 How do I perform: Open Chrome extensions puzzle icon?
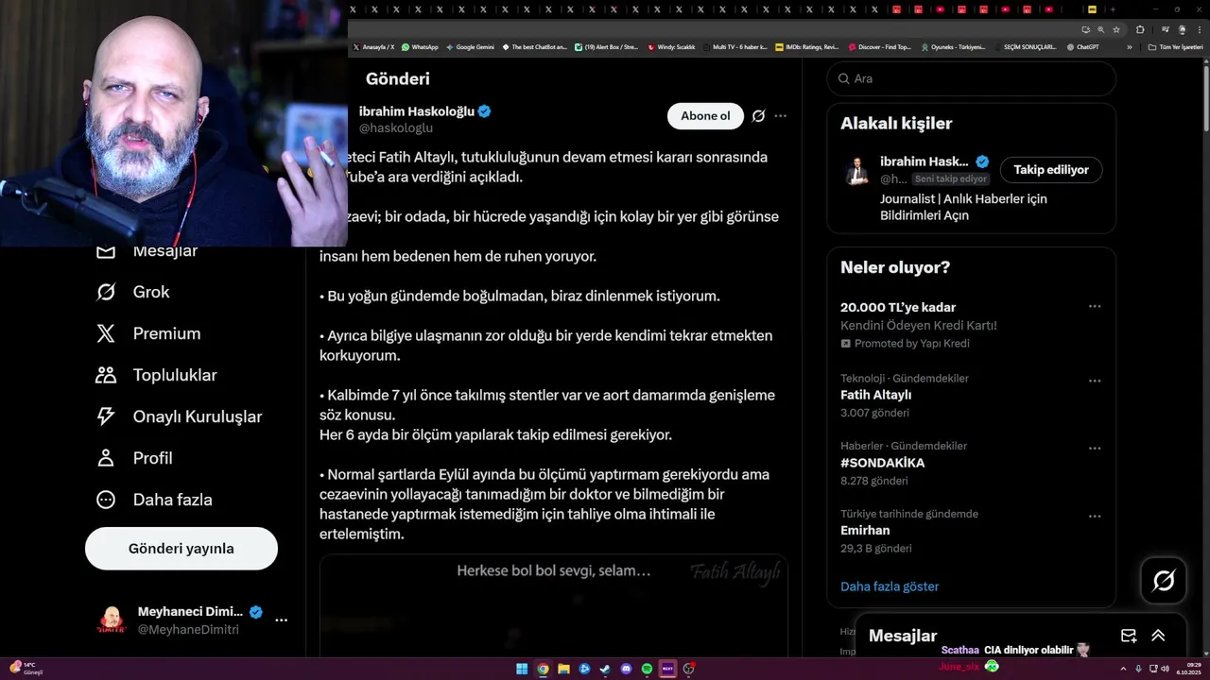(1140, 29)
